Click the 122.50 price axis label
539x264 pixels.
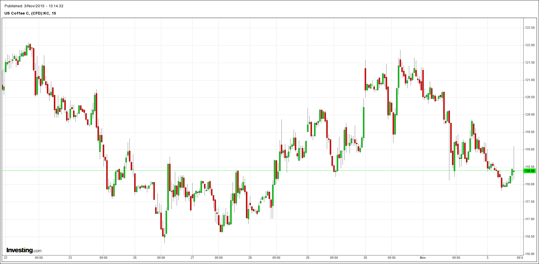529,28
